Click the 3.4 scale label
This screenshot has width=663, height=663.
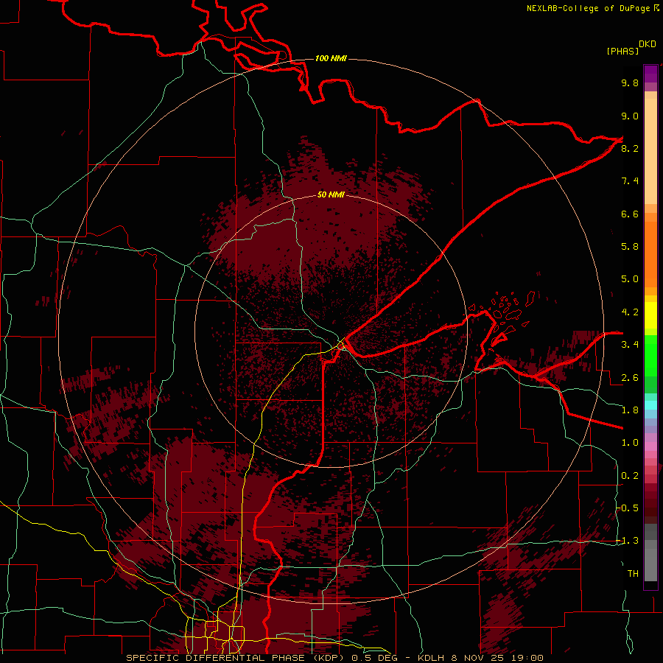point(630,345)
